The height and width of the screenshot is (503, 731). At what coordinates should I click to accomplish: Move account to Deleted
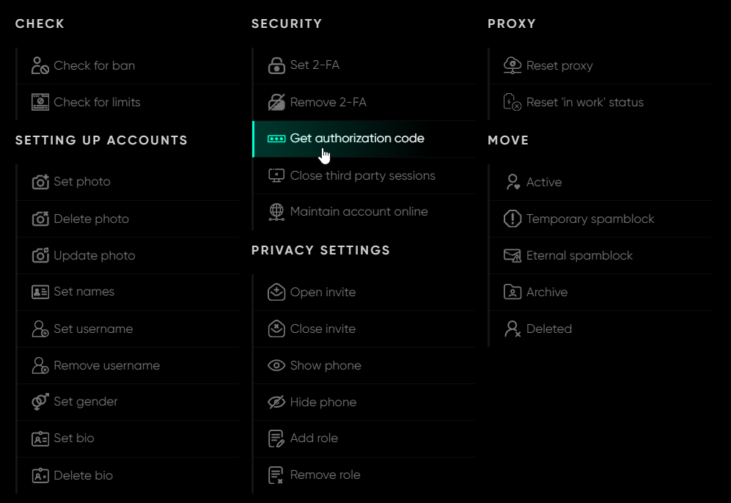(x=548, y=328)
